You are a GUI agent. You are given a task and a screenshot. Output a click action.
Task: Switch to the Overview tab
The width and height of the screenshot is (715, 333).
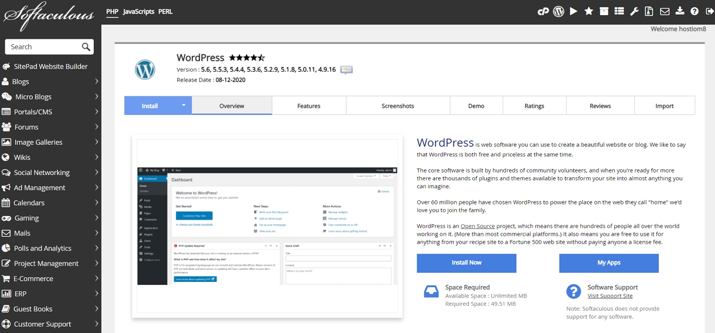pyautogui.click(x=232, y=106)
